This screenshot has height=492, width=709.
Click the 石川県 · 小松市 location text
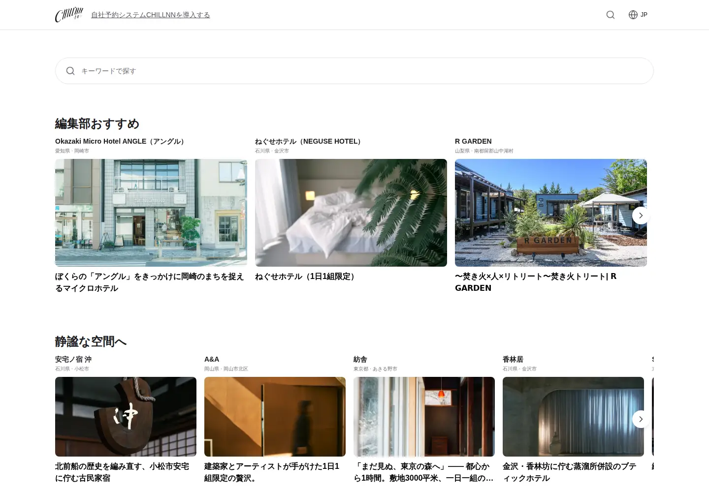click(72, 369)
